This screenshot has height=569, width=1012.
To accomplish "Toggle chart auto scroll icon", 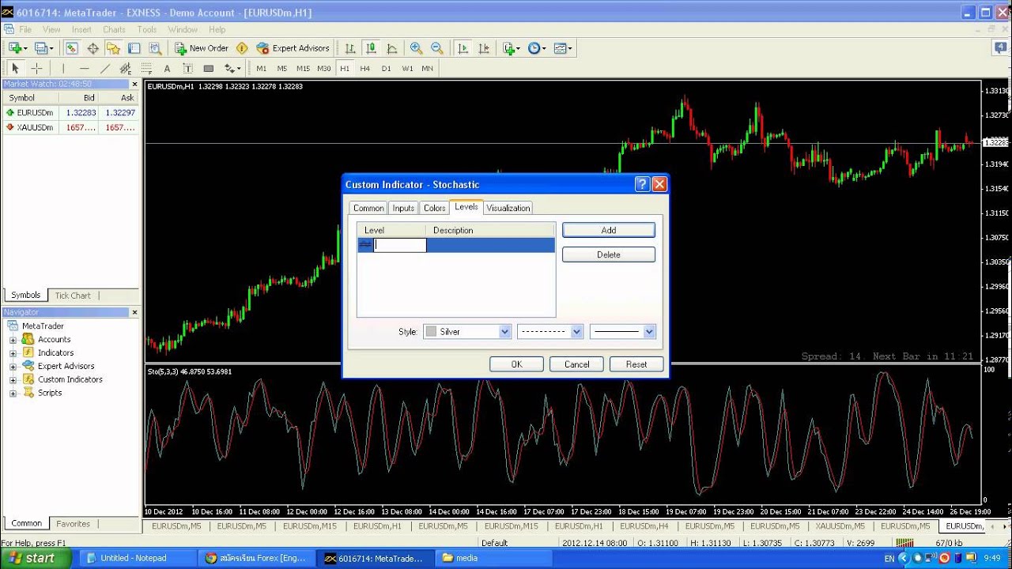I will tap(463, 48).
